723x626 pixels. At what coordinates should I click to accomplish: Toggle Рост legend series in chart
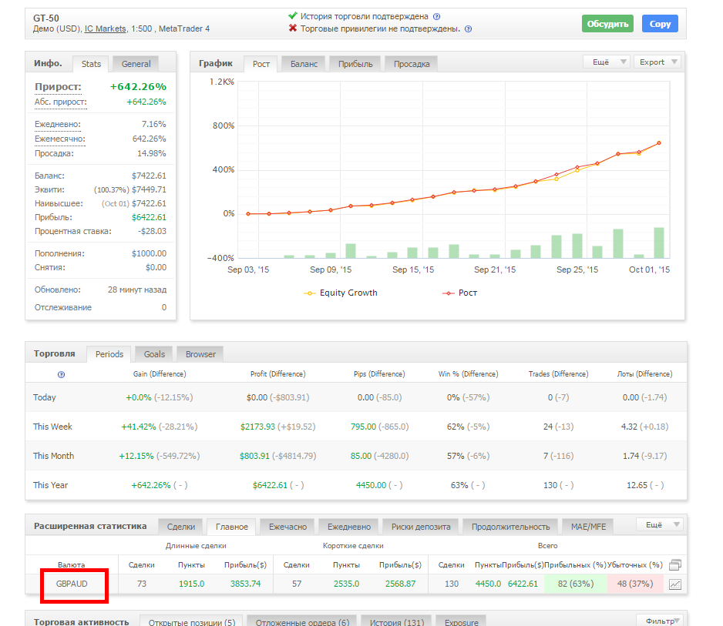tap(459, 293)
